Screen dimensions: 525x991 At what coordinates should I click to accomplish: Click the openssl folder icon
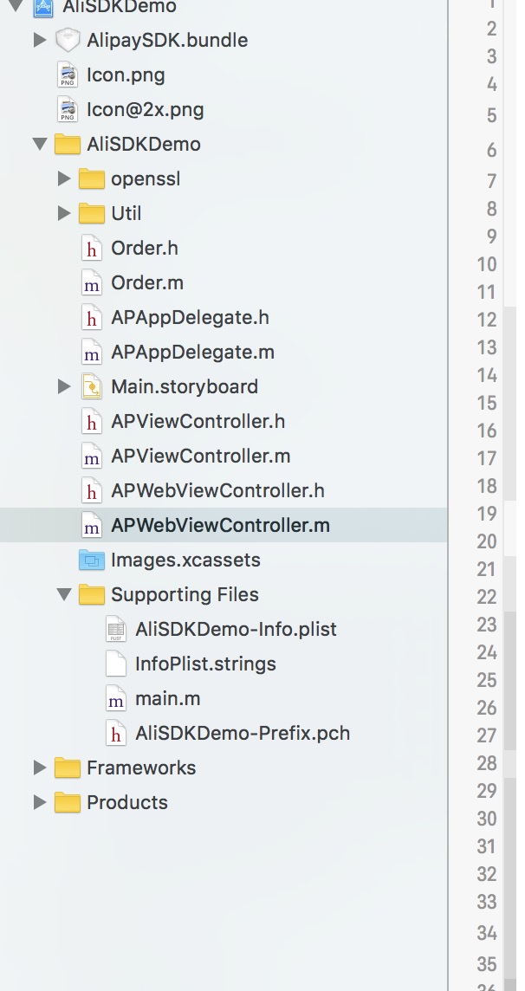click(92, 178)
